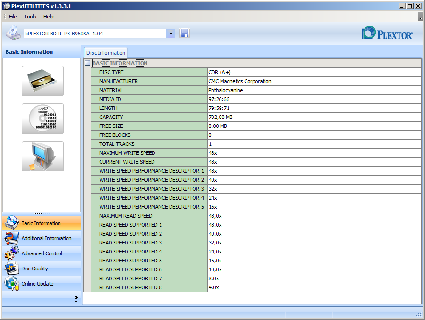Select the CURRENT WRITE SPEED row label
The image size is (425, 320).
point(127,162)
